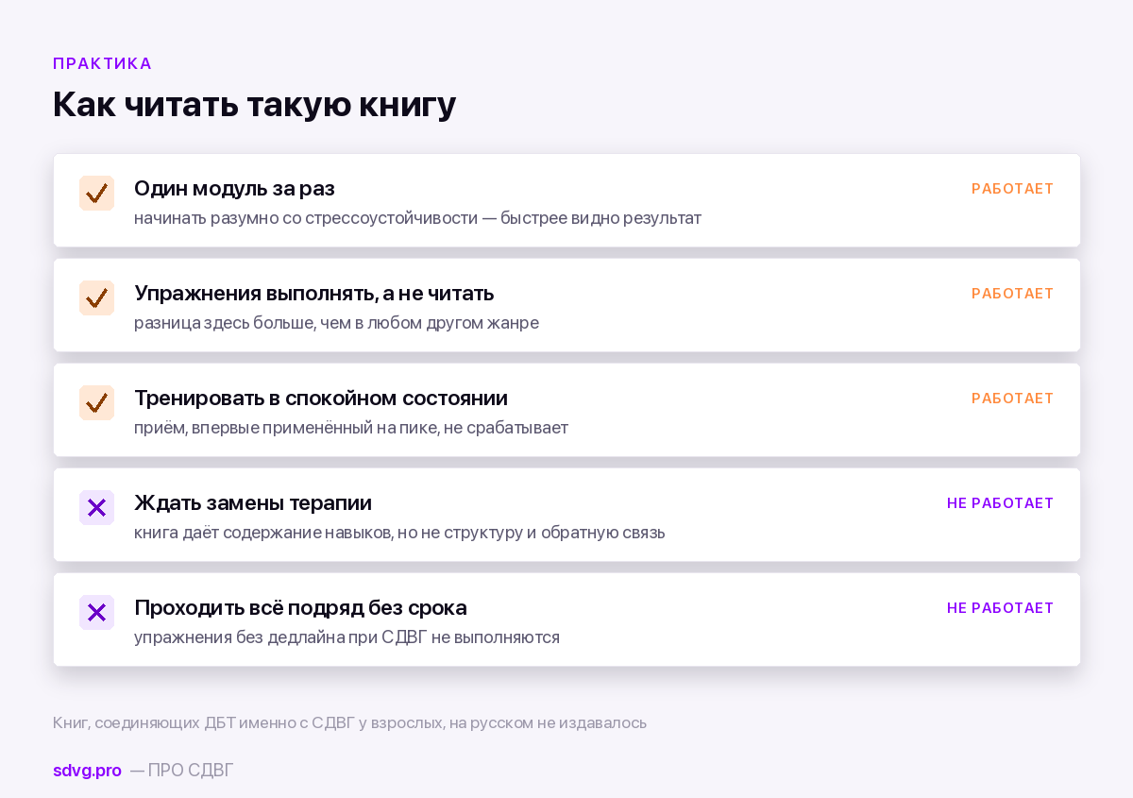The height and width of the screenshot is (798, 1133).
Task: Click subtitle 'книга даёт содержание навыков'
Action: 262,533
